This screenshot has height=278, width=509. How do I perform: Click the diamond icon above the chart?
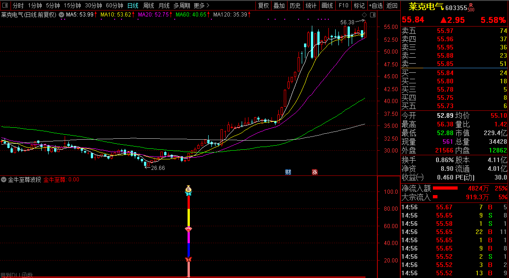coord(364,15)
